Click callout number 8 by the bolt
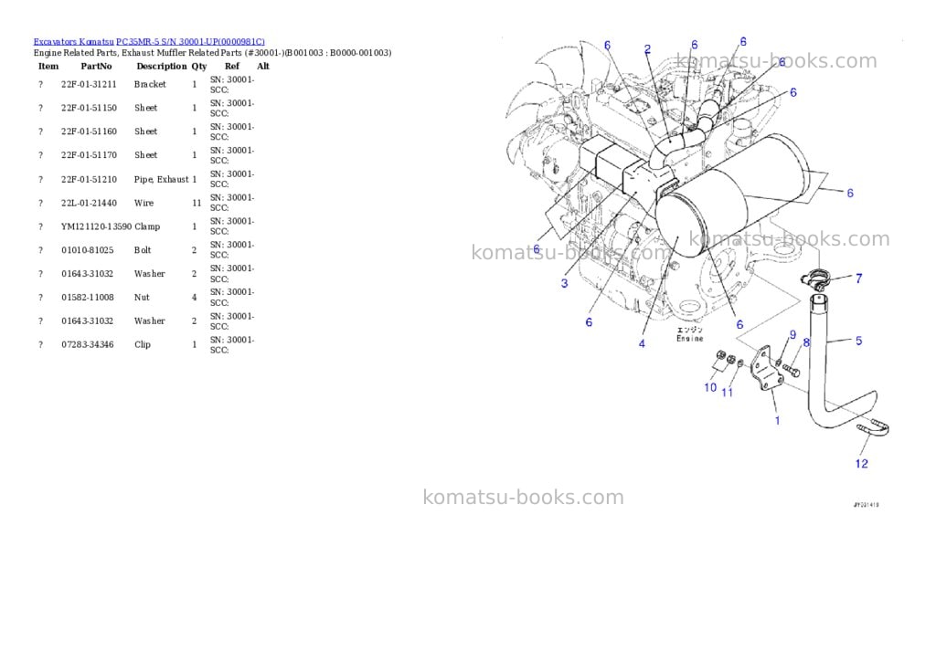The height and width of the screenshot is (662, 936). 806,343
